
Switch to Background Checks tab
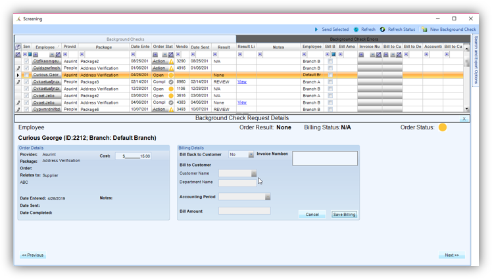pos(125,39)
